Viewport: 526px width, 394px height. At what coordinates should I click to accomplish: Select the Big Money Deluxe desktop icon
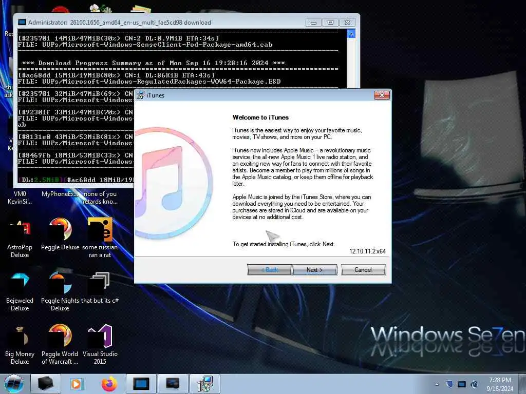point(20,345)
